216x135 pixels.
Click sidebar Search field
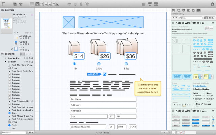14,132
